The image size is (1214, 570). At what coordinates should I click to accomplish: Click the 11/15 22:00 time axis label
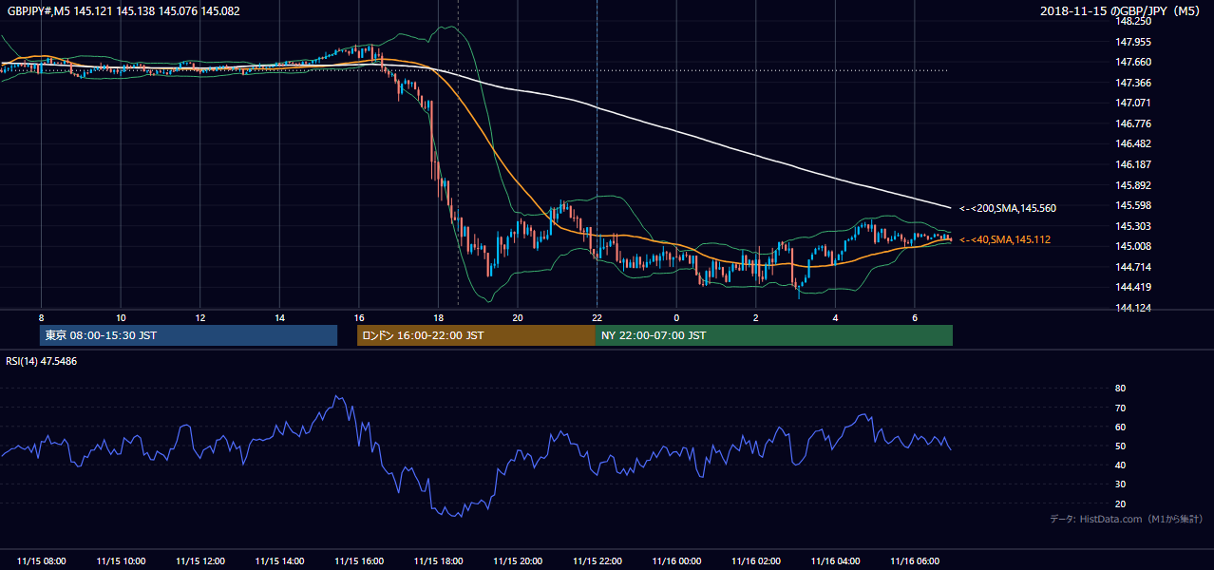click(597, 561)
